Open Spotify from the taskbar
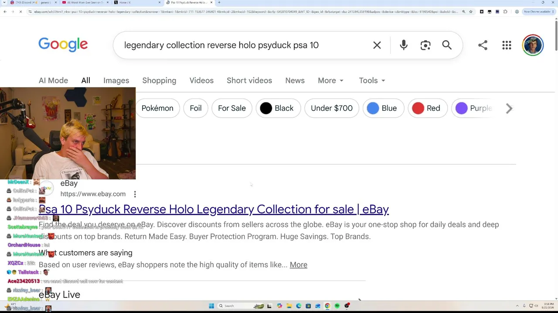Image resolution: width=558 pixels, height=313 pixels. click(x=337, y=306)
